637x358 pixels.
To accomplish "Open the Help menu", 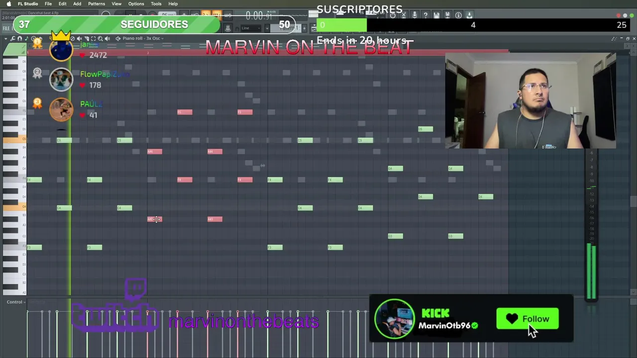I will [173, 4].
